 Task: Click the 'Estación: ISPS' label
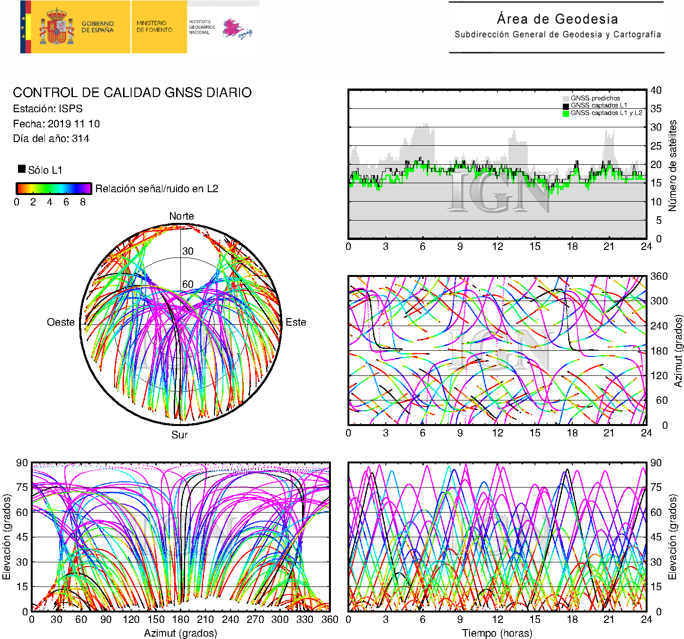click(48, 109)
